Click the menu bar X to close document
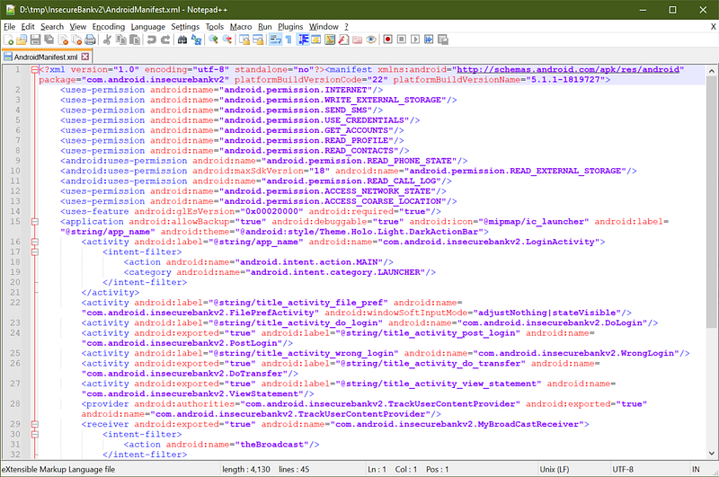 tap(713, 27)
